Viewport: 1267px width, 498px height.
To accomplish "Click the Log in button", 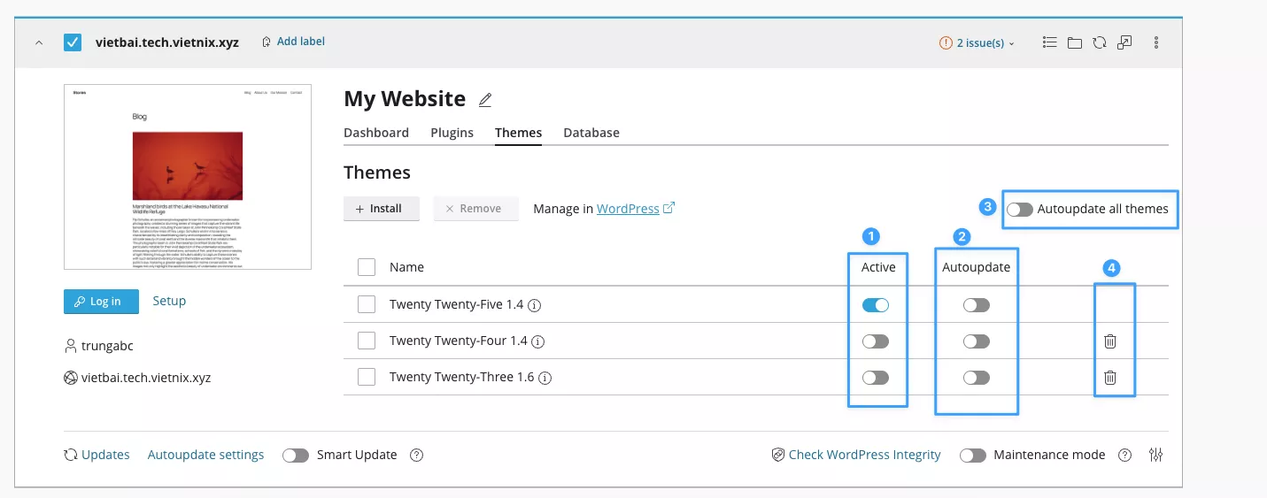I will pos(101,301).
